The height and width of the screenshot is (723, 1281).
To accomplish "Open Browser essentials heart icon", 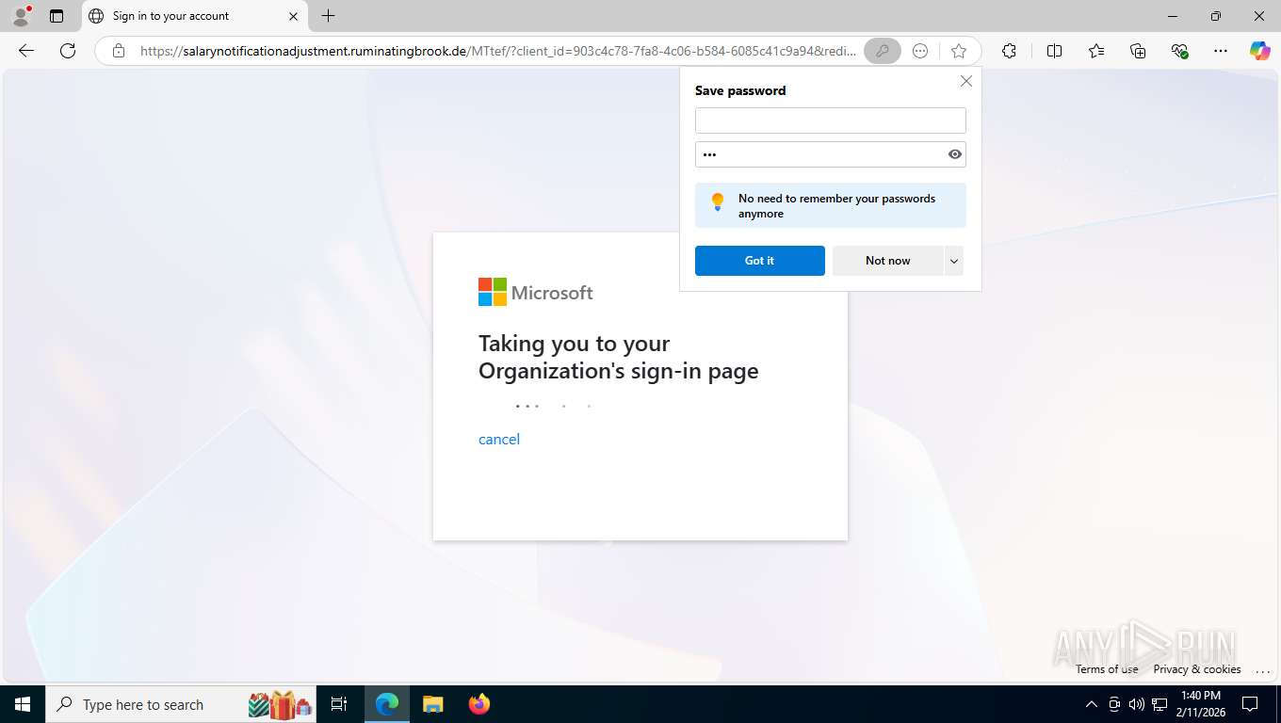I will coord(1179,51).
